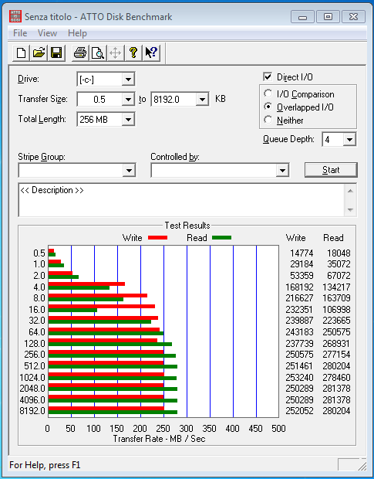Open the File menu

click(x=20, y=33)
